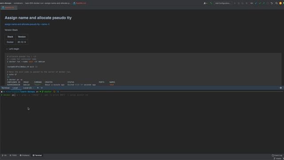Open the Add Configuration dropdown
Screen dimensions: 284x160
tap(223, 3)
